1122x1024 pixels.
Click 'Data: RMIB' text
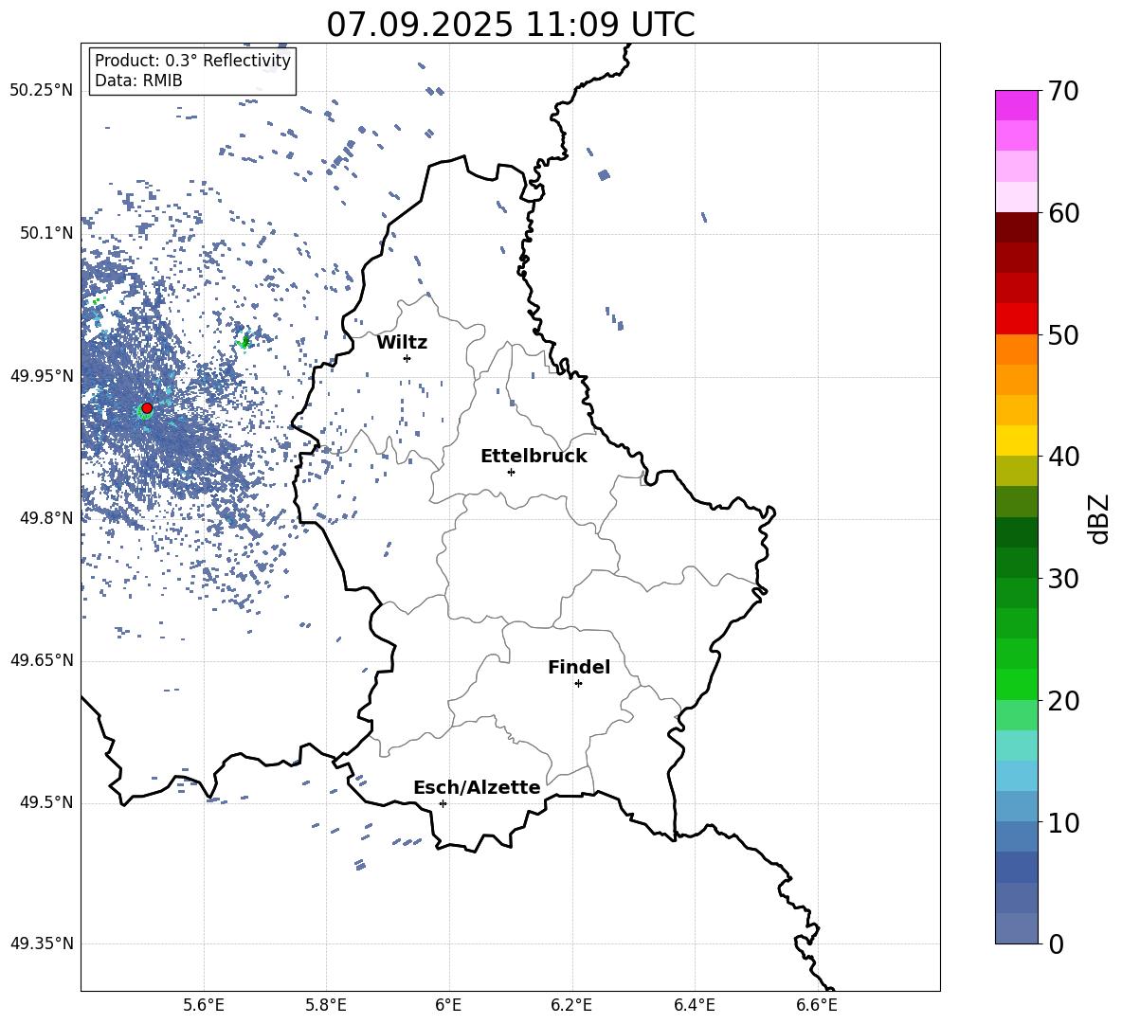138,81
